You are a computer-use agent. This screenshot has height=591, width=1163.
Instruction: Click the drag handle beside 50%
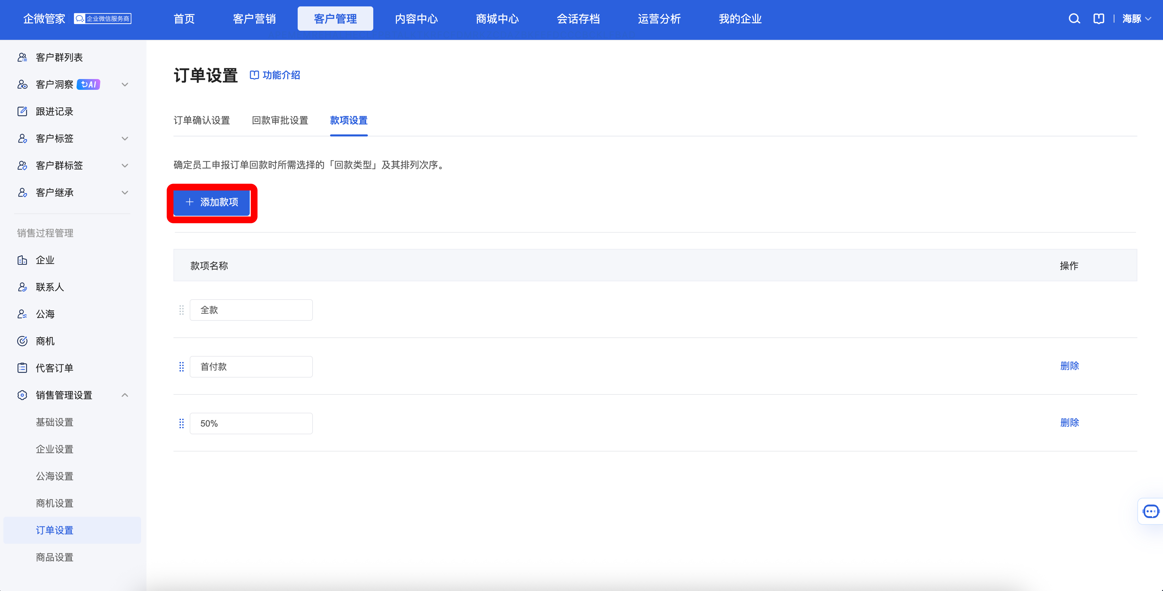[x=182, y=423]
